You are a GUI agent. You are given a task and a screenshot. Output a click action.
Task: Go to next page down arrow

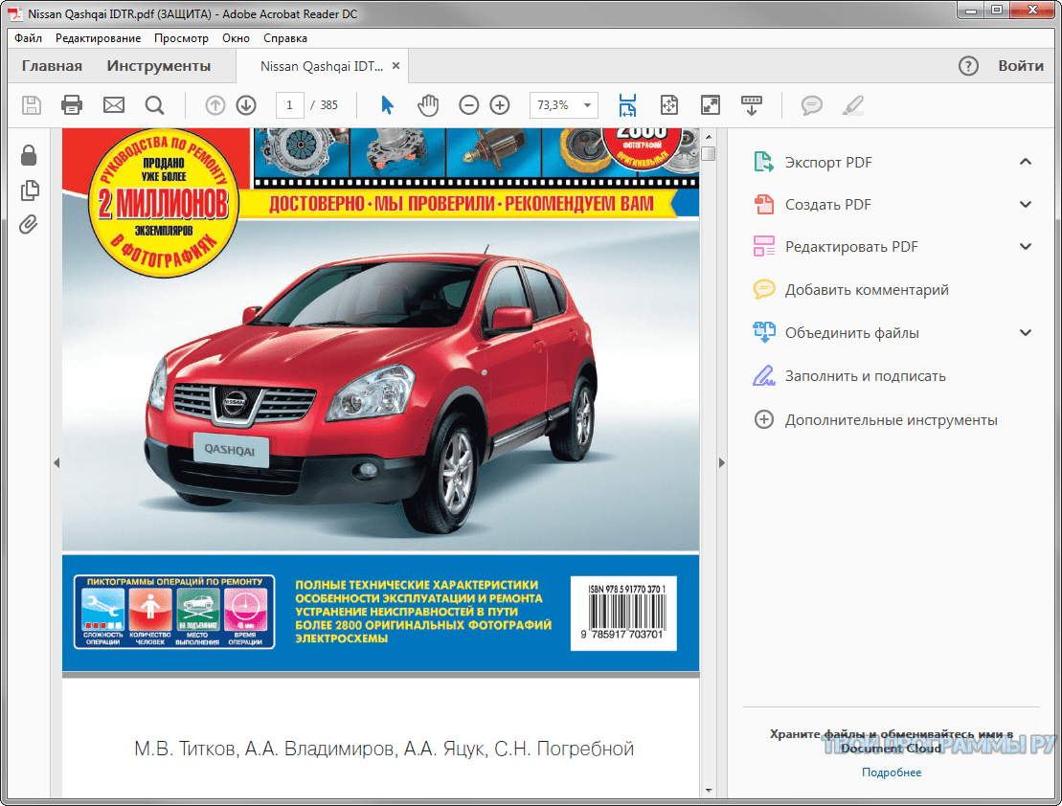246,105
